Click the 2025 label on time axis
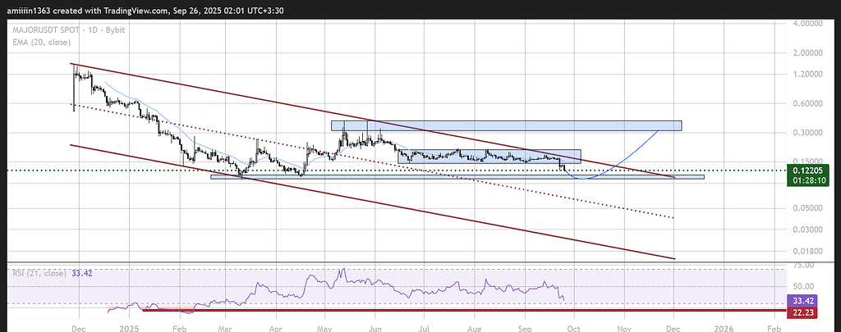This screenshot has height=332, width=841. pyautogui.click(x=128, y=325)
